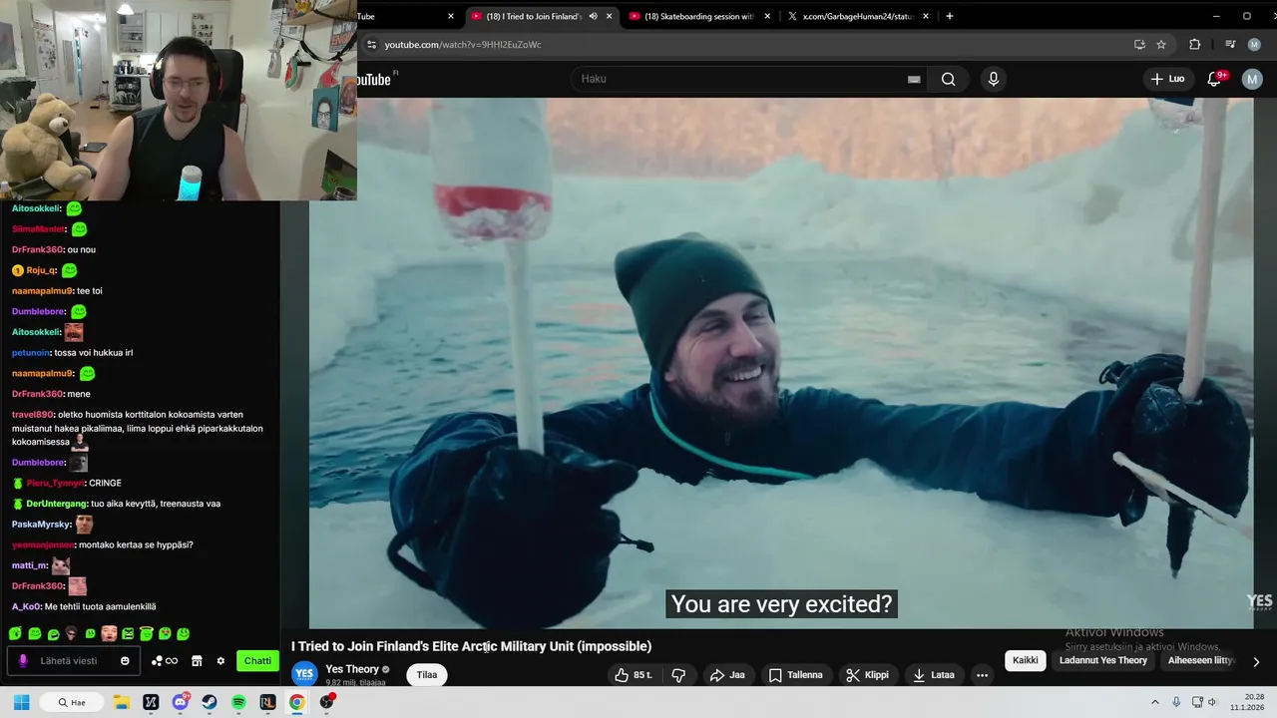Switch to the x.com/GarbageHuman24 tab
The width and height of the screenshot is (1277, 718).
coord(856,16)
